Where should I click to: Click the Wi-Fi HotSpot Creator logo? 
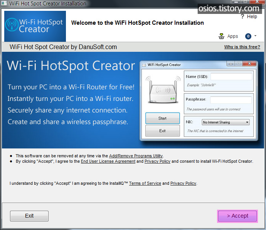(x=35, y=26)
